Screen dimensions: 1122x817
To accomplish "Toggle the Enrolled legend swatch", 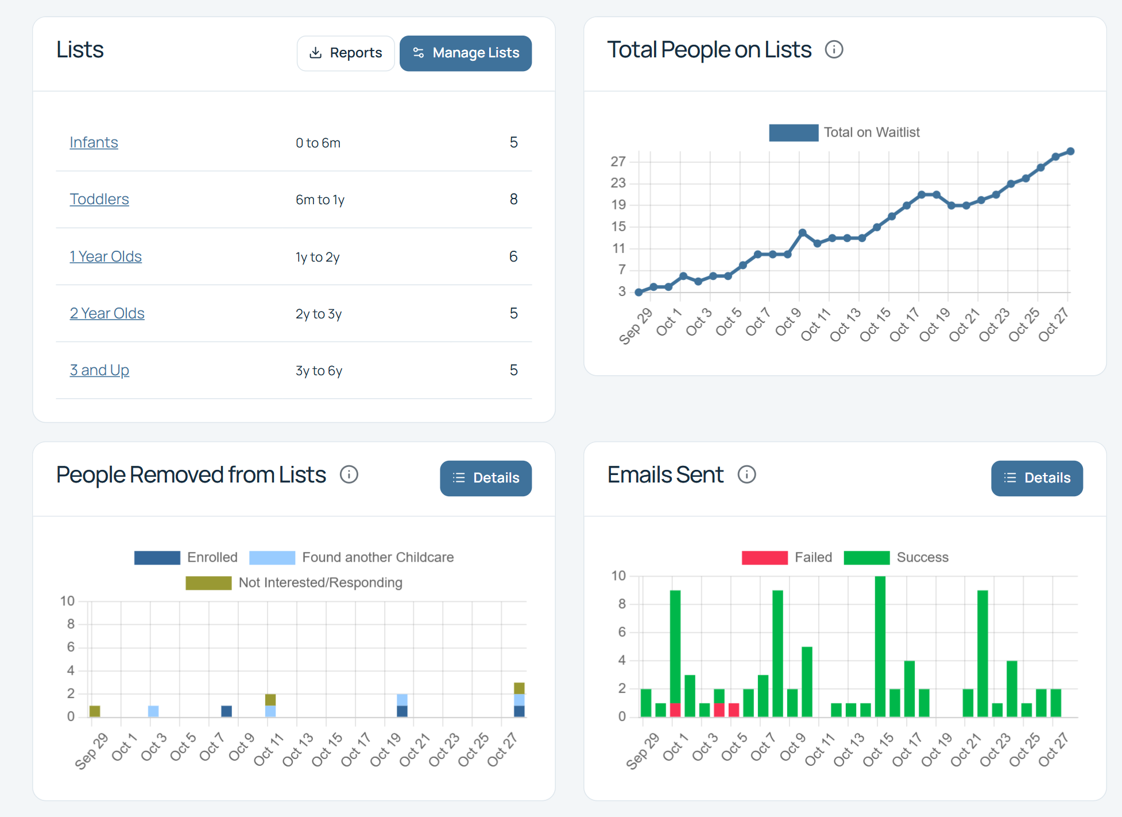I will click(x=157, y=558).
